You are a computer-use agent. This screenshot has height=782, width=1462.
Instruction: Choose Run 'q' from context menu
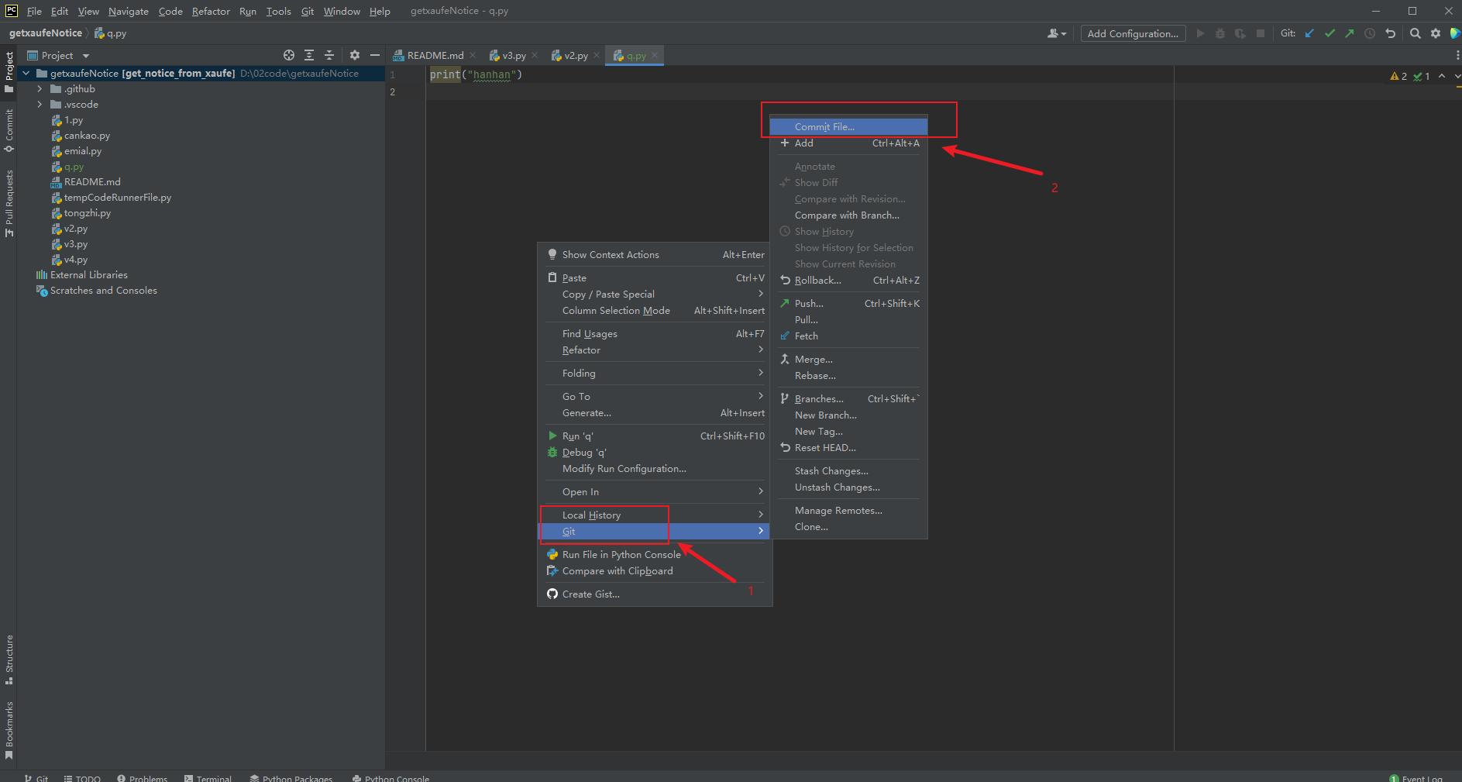655,436
